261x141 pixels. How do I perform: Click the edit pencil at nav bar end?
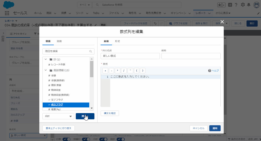pyautogui.click(x=258, y=13)
